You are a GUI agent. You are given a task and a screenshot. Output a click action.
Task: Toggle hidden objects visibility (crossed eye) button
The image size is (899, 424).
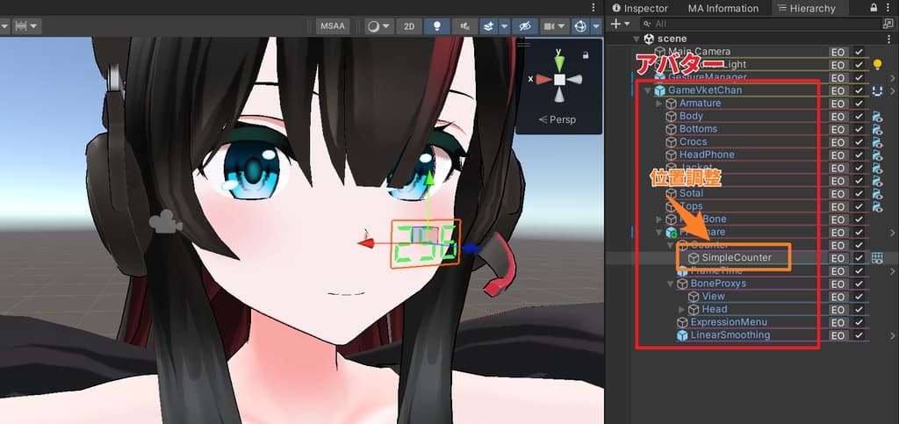point(525,26)
